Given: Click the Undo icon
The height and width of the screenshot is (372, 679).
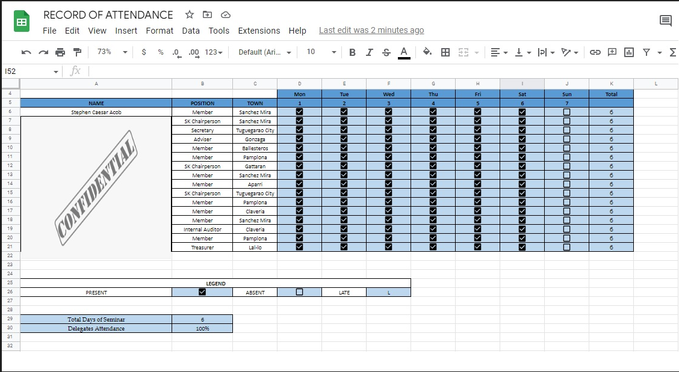Looking at the screenshot, I should point(26,52).
